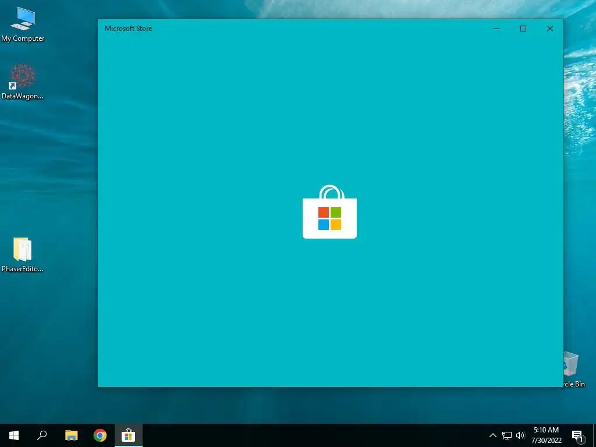Image resolution: width=596 pixels, height=447 pixels.
Task: Open Google Chrome from taskbar
Action: (100, 435)
